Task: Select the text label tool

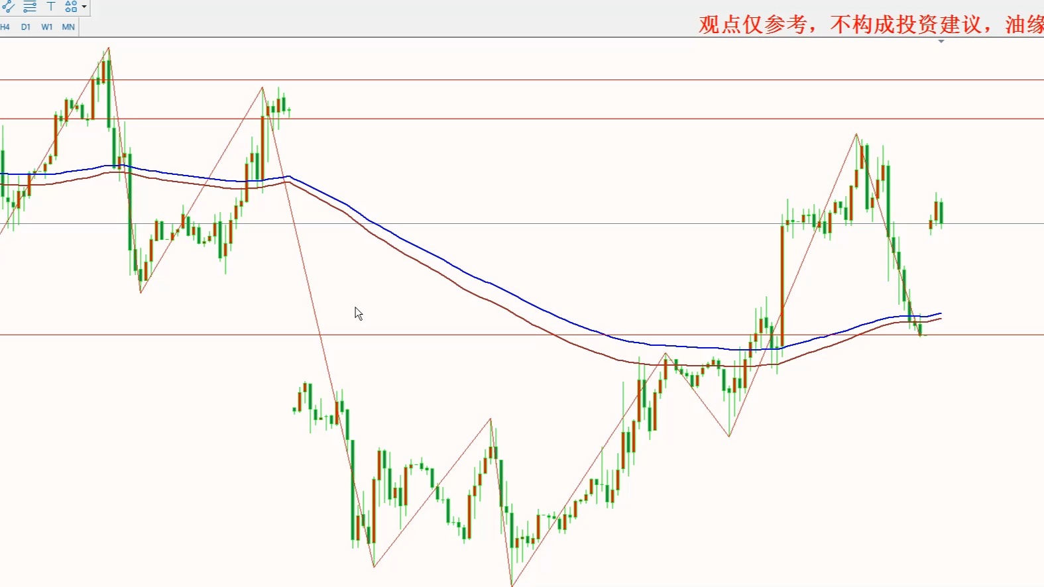Action: (x=51, y=7)
